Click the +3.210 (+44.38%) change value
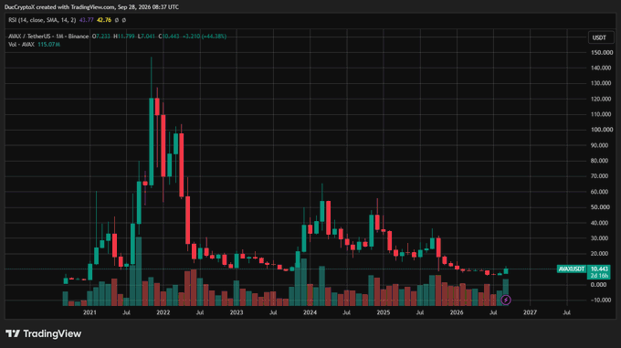This screenshot has width=621, height=348. click(x=205, y=37)
